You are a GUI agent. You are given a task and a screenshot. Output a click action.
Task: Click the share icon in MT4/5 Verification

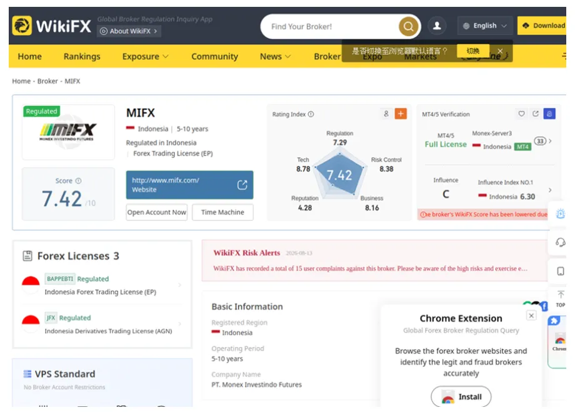point(536,114)
